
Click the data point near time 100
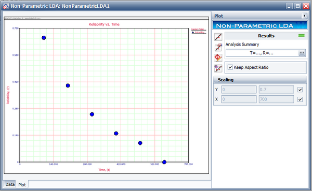point(44,38)
